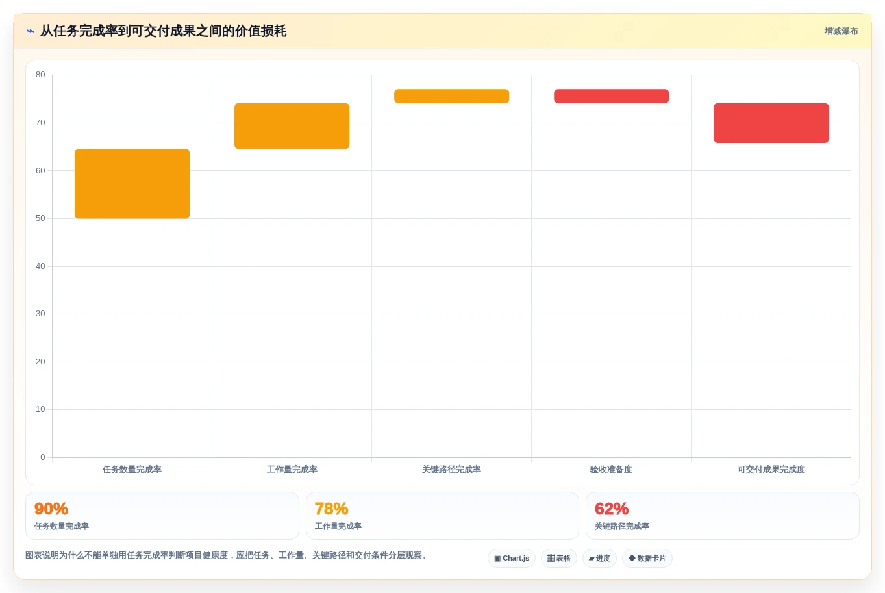Click the x-axis label 可交付成果完成度
885x593 pixels.
[x=771, y=470]
